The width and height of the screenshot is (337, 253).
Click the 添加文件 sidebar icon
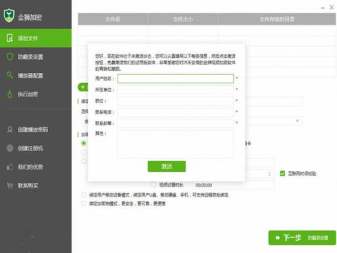click(10, 38)
